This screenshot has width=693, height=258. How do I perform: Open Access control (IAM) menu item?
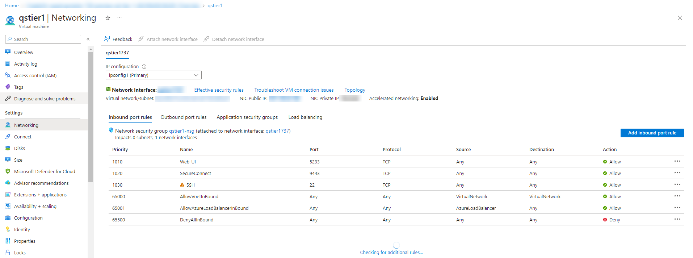pos(44,75)
